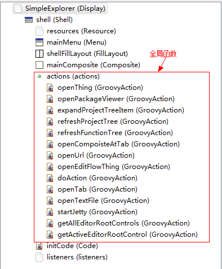The width and height of the screenshot is (222, 269).
Task: Click the getAllEditorRootControls script icon
Action: pyautogui.click(x=50, y=223)
